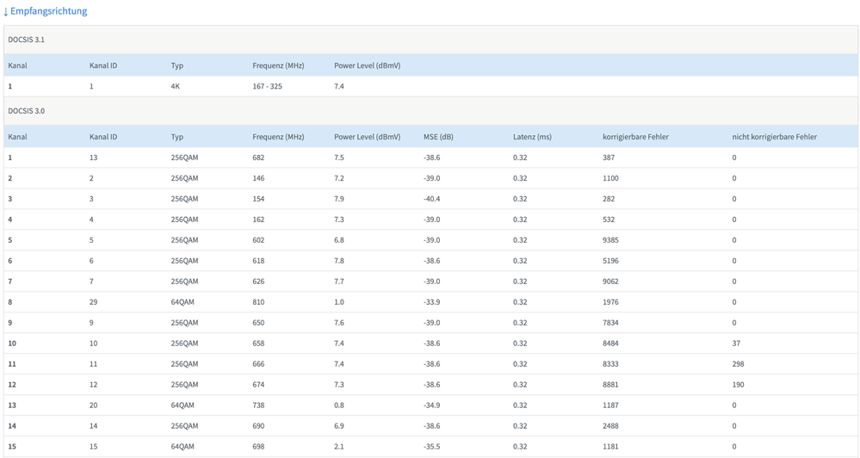The image size is (860, 458).
Task: Click the frequency 810 cell
Action: point(258,302)
